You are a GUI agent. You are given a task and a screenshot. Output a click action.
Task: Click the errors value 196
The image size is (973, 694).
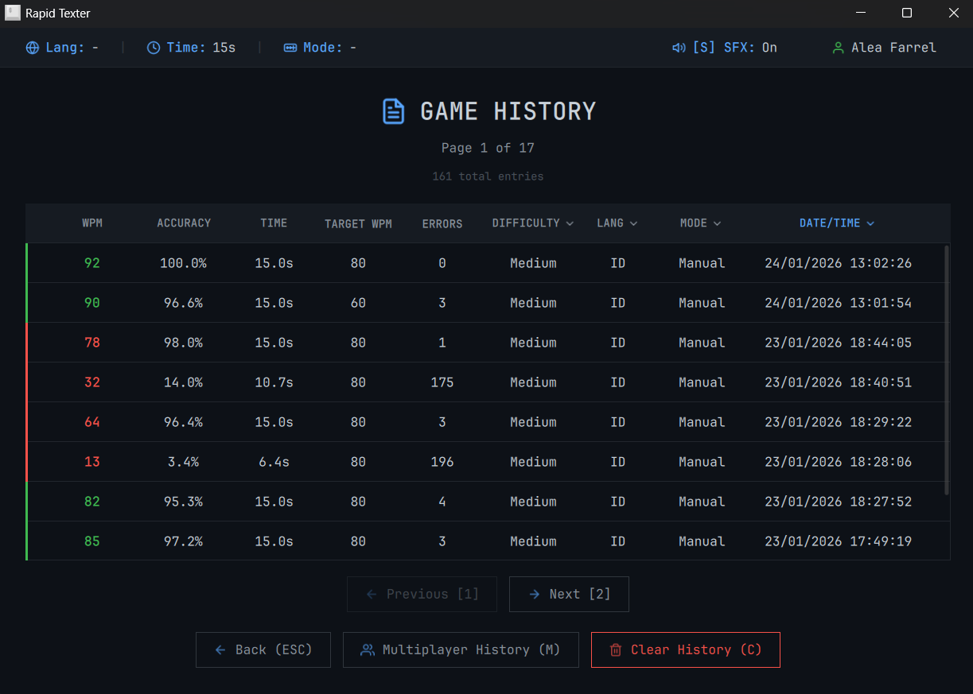pyautogui.click(x=442, y=462)
